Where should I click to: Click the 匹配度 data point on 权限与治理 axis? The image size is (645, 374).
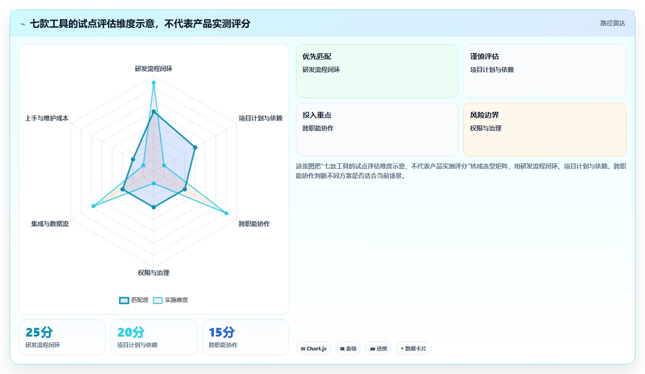coord(153,207)
